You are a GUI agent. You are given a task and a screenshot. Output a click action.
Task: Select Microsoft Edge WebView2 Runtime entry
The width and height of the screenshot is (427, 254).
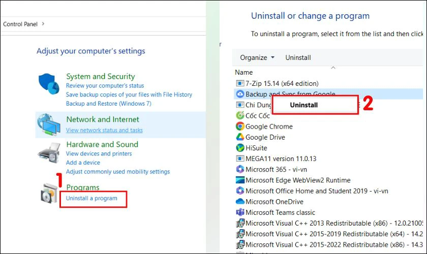coord(298,180)
